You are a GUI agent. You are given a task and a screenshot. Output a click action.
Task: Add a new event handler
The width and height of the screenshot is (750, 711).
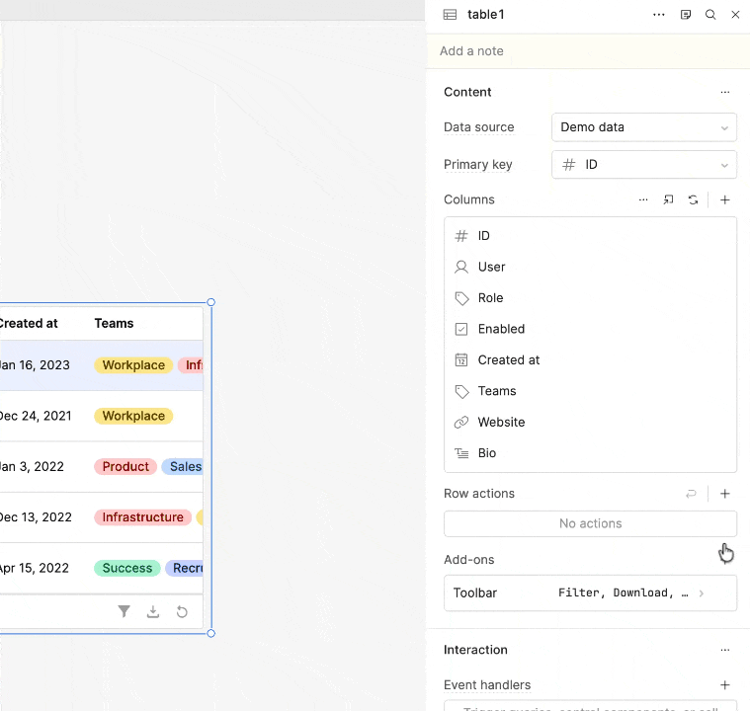[x=725, y=685]
